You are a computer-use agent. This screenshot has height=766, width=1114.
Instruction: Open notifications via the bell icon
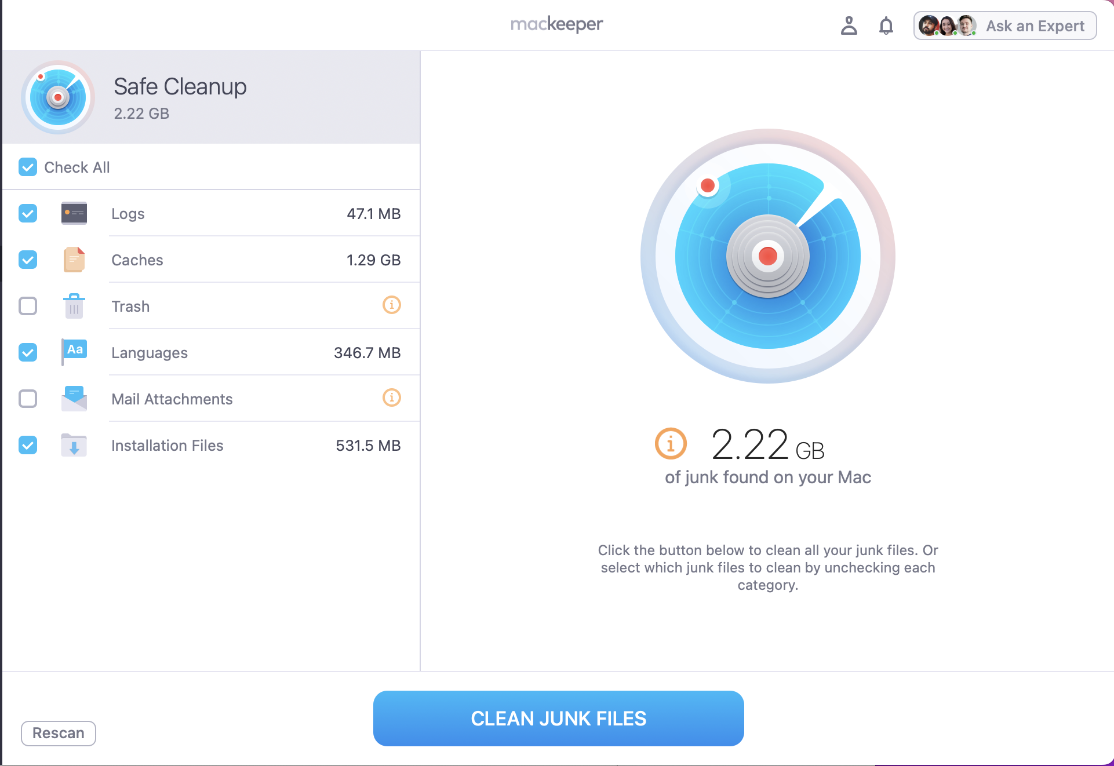(886, 25)
